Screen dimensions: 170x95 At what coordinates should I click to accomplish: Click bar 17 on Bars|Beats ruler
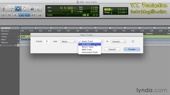coord(51,28)
